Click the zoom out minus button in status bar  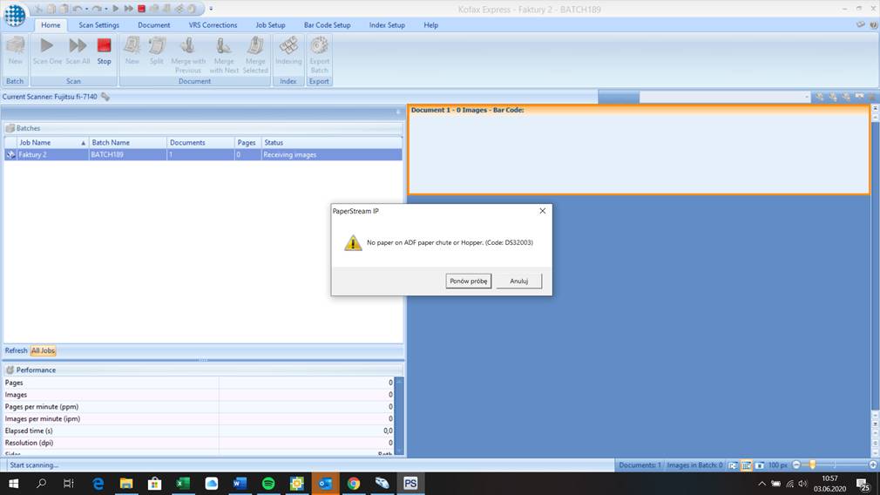[796, 464]
